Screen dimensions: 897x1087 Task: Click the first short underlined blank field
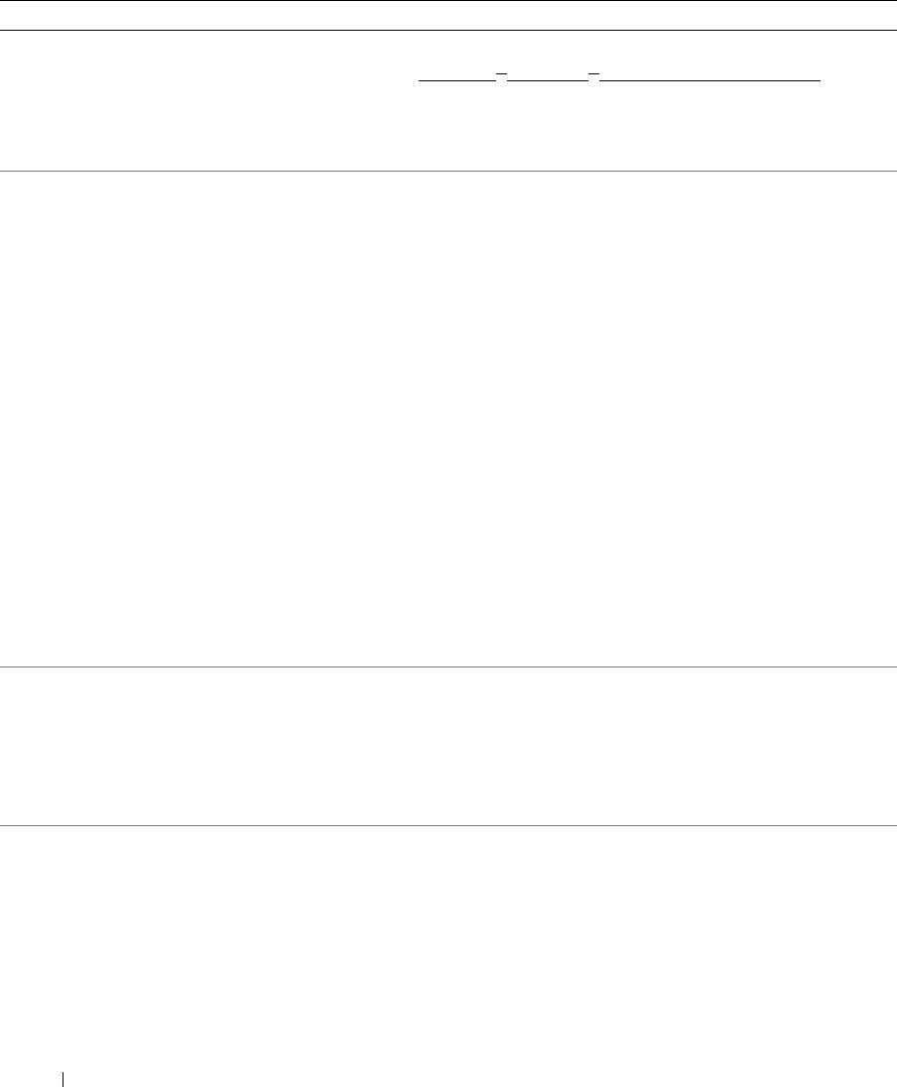pyautogui.click(x=456, y=78)
